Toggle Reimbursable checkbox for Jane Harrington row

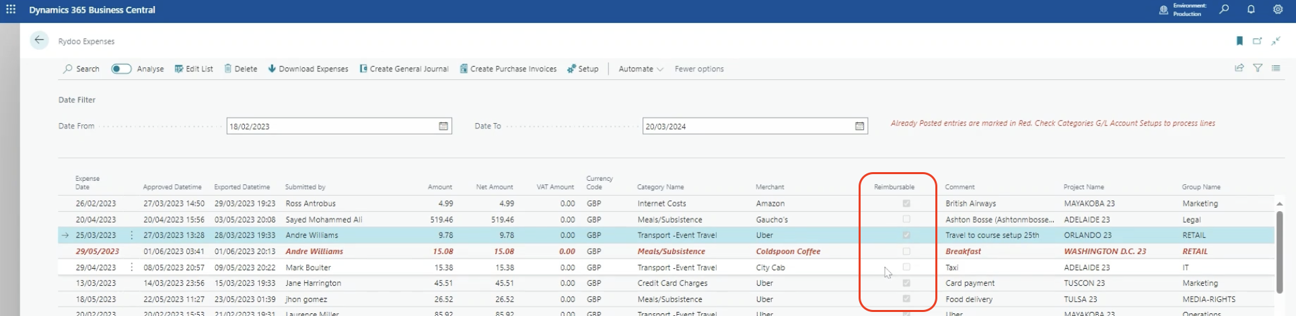coord(906,283)
